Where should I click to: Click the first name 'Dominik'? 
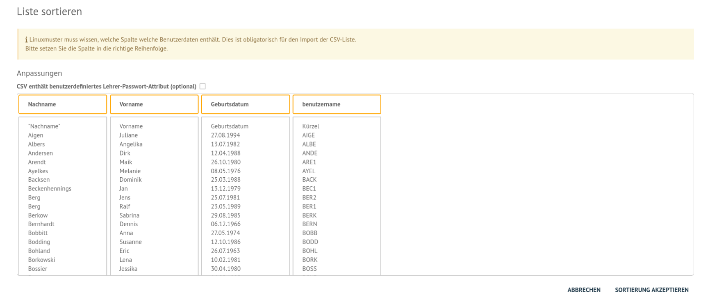131,180
